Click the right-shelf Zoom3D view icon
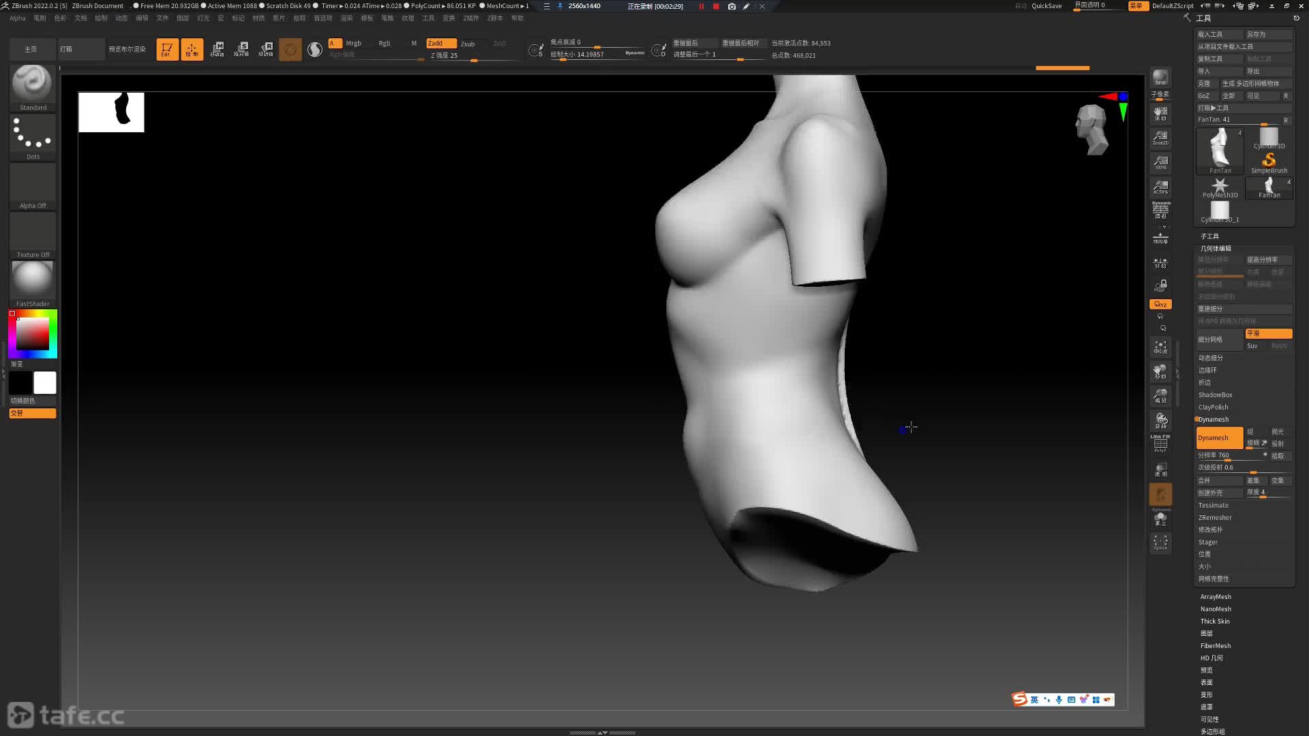Image resolution: width=1309 pixels, height=736 pixels. [1160, 396]
